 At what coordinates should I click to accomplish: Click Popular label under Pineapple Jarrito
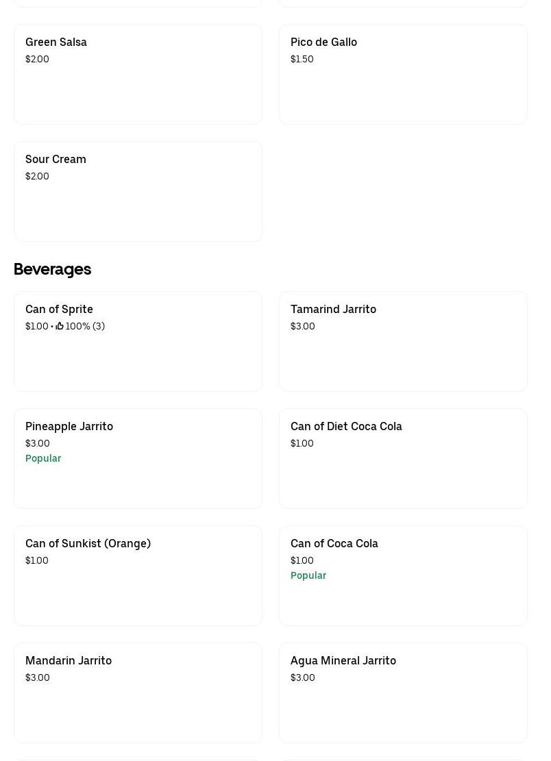click(x=43, y=458)
